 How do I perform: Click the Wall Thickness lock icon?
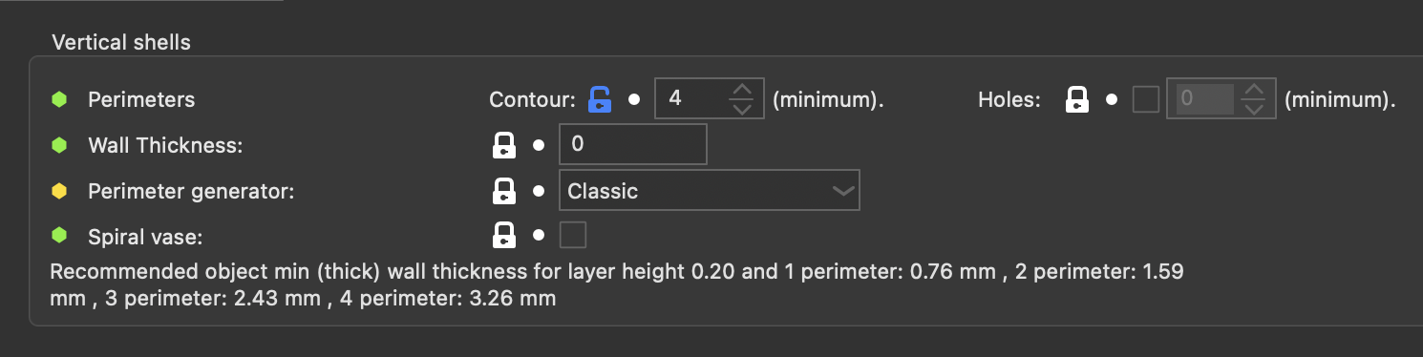point(503,145)
